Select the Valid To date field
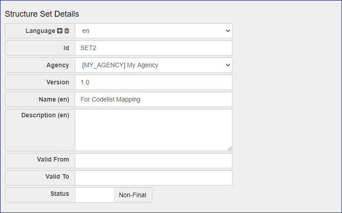342x213 pixels. coord(154,178)
